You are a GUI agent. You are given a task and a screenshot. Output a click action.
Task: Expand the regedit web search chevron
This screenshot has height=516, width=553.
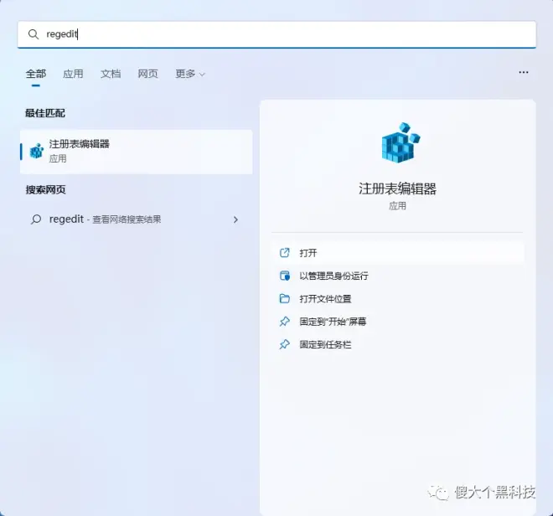[235, 219]
